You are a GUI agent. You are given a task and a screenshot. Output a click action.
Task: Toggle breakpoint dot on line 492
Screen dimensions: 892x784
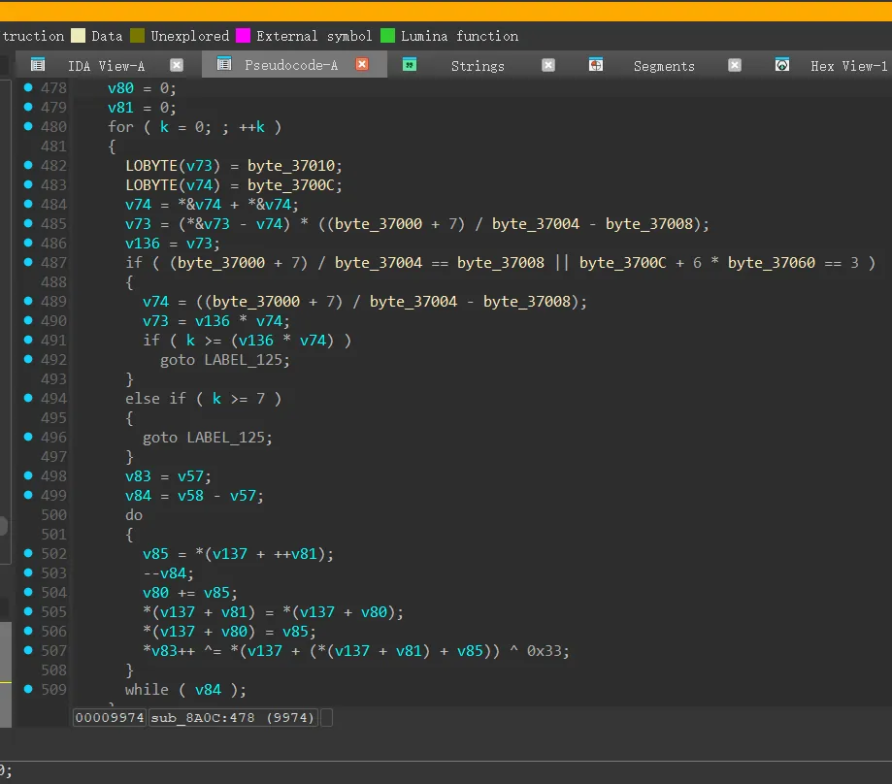28,359
